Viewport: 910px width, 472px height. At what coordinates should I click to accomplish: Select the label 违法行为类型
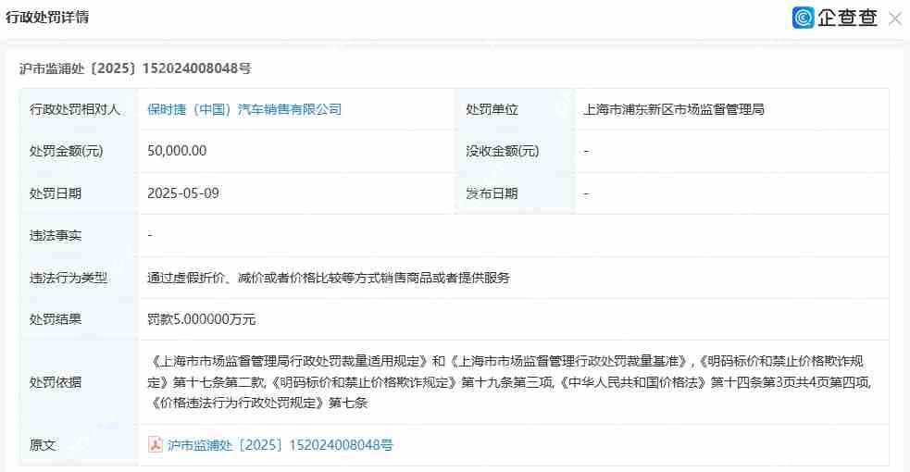pyautogui.click(x=69, y=278)
